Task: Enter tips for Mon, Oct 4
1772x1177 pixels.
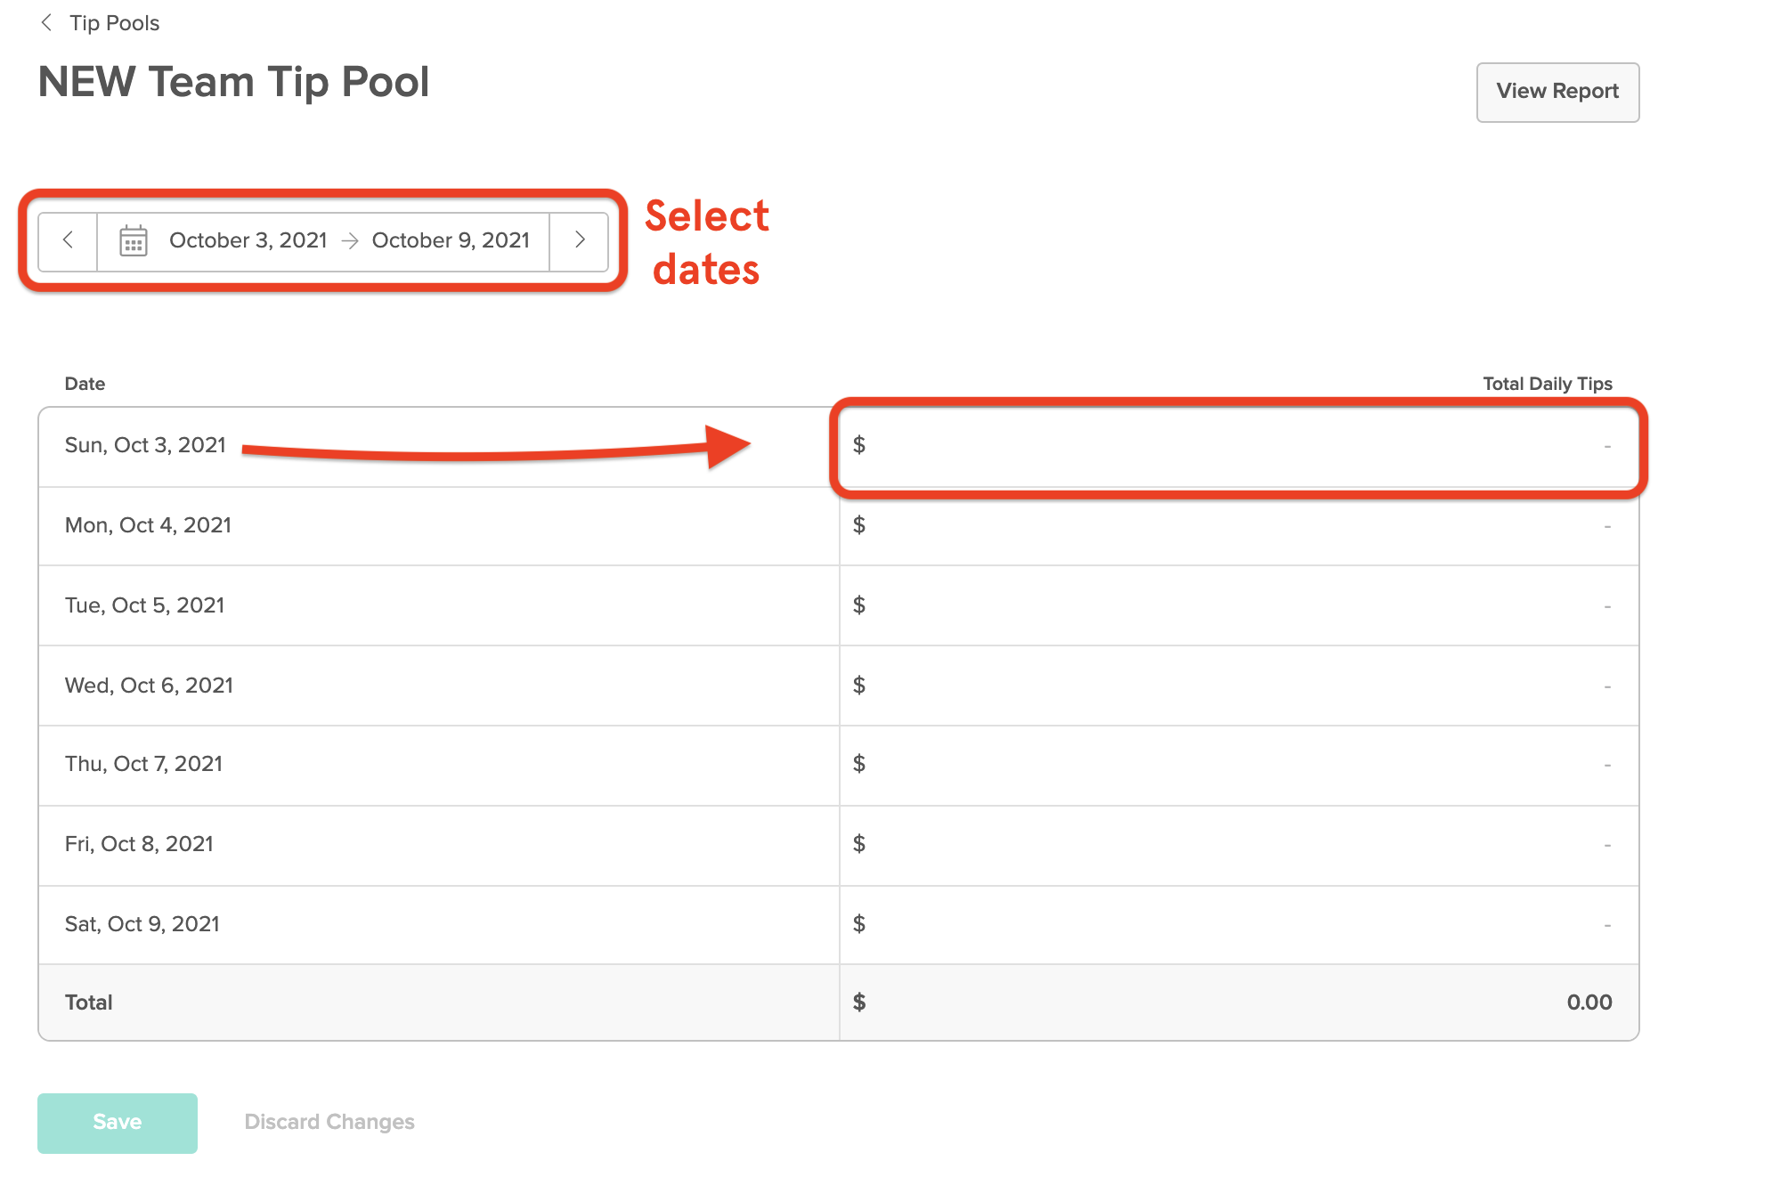Action: (1238, 525)
